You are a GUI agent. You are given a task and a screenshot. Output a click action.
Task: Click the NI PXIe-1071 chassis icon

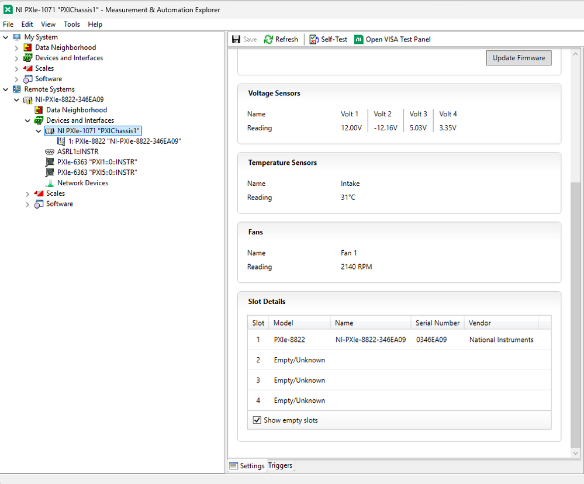coord(50,131)
